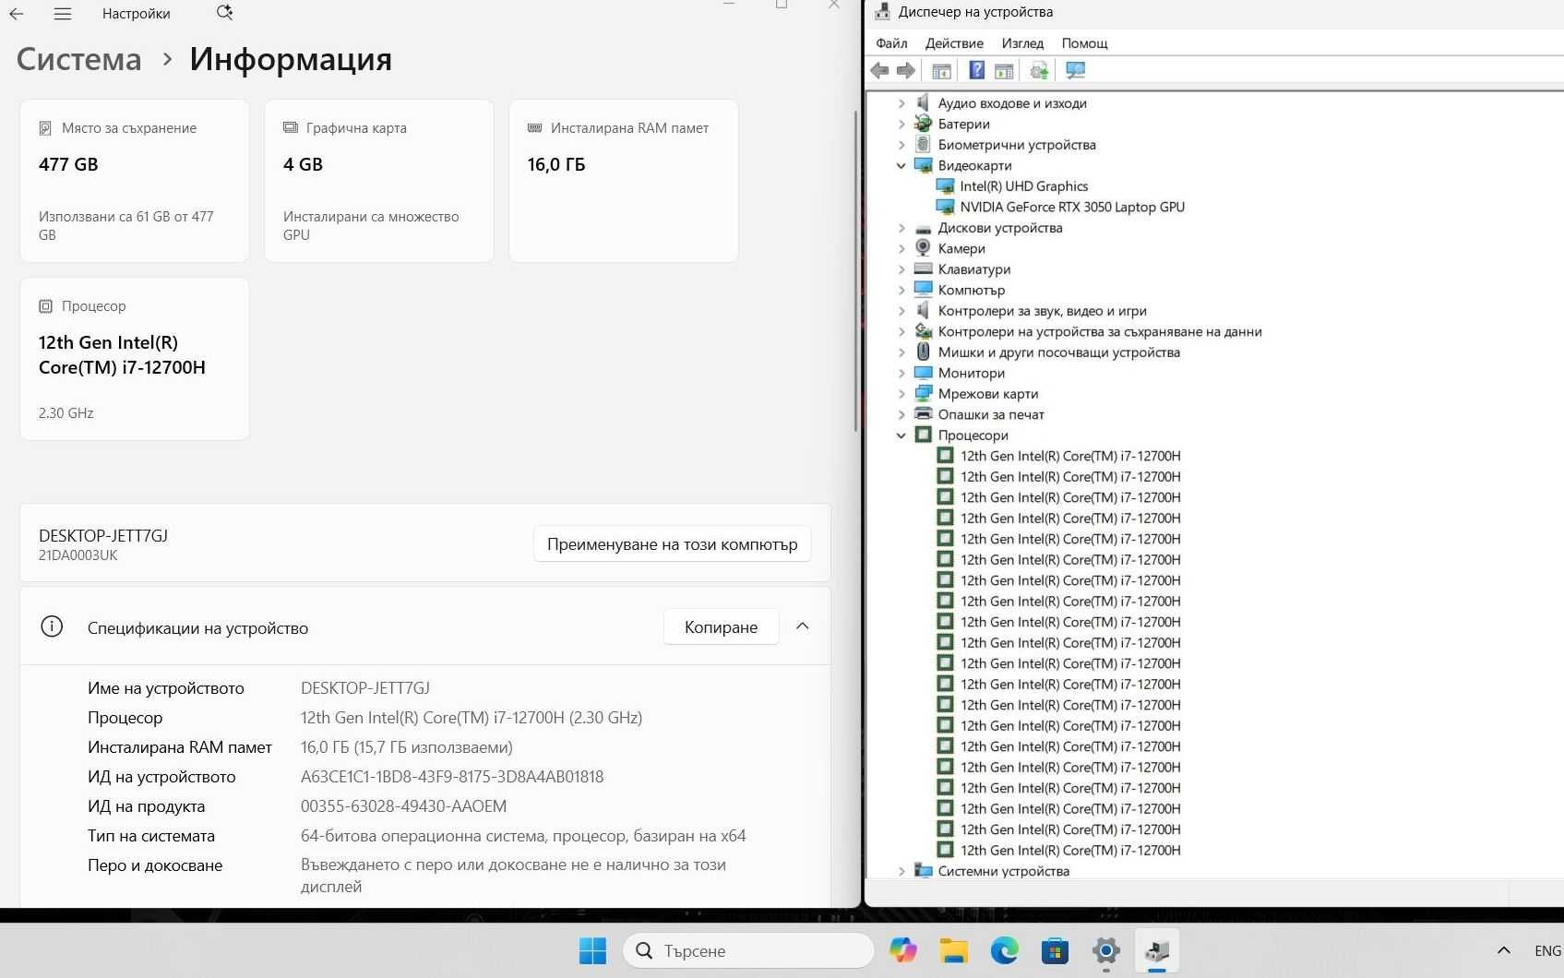This screenshot has width=1564, height=978.
Task: Click the ENG language indicator
Action: [x=1547, y=950]
